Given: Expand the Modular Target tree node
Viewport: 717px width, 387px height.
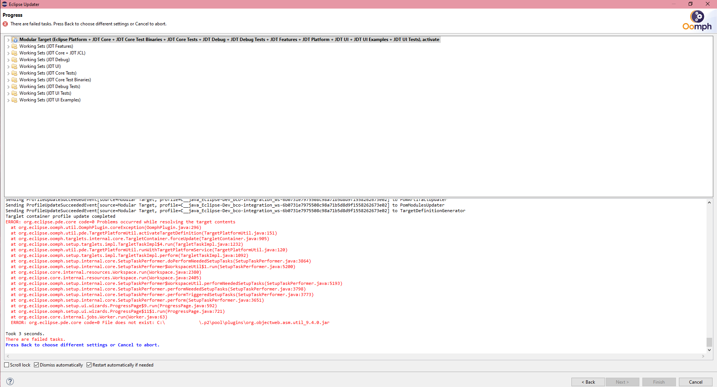Looking at the screenshot, I should [8, 39].
